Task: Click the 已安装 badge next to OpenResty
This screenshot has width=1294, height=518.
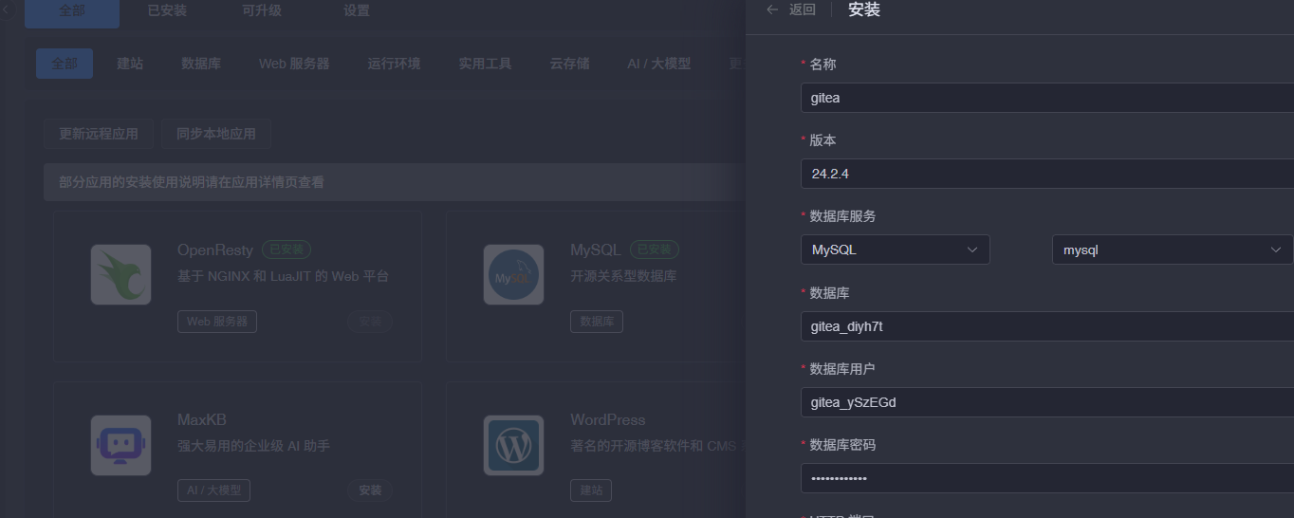Action: [287, 250]
